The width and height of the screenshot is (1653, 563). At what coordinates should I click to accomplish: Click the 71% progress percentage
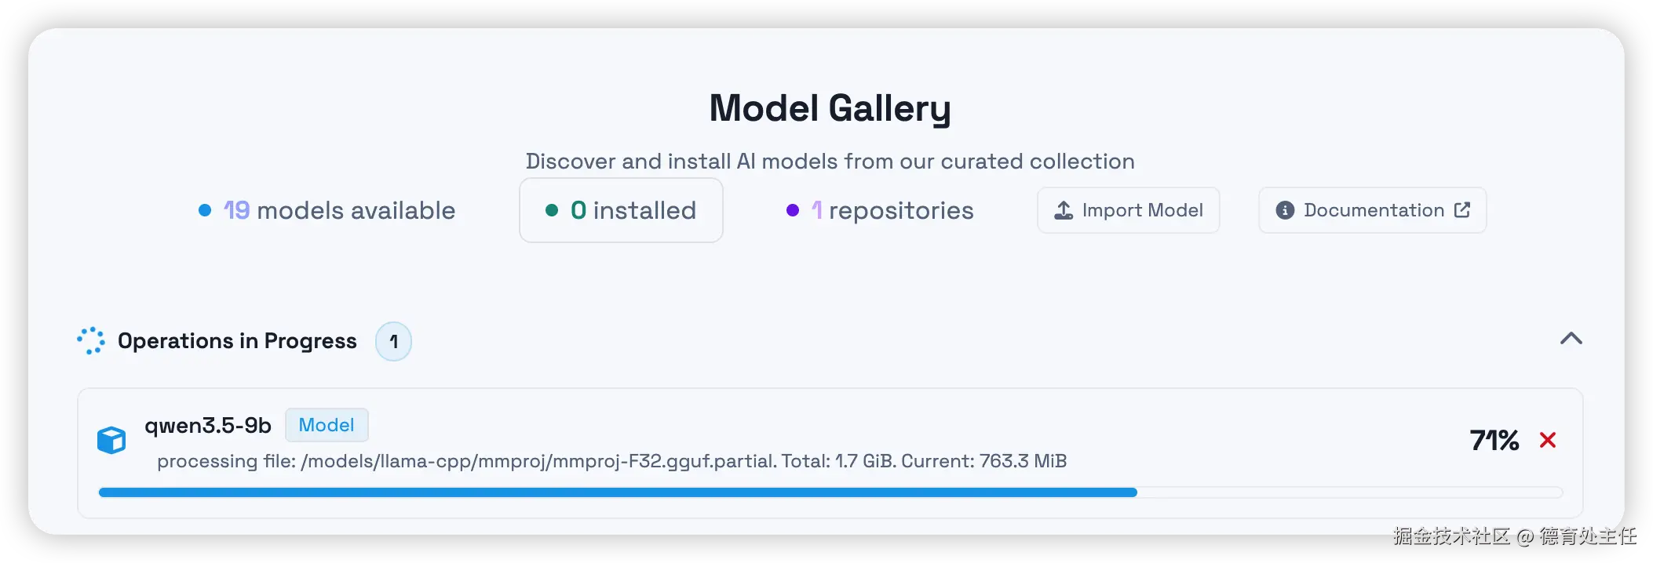click(1494, 440)
